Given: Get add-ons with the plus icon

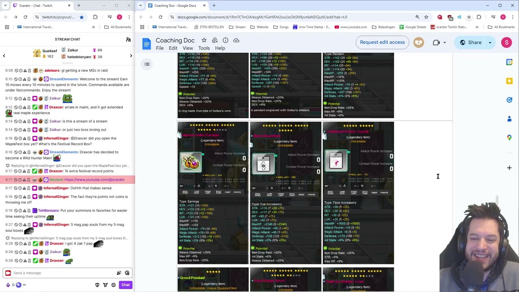Looking at the screenshot, I should (x=509, y=167).
